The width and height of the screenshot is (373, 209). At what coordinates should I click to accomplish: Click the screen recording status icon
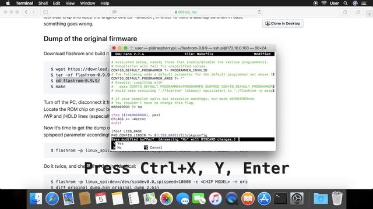pos(315,3)
